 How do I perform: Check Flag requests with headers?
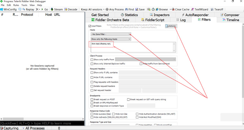tap(92, 82)
